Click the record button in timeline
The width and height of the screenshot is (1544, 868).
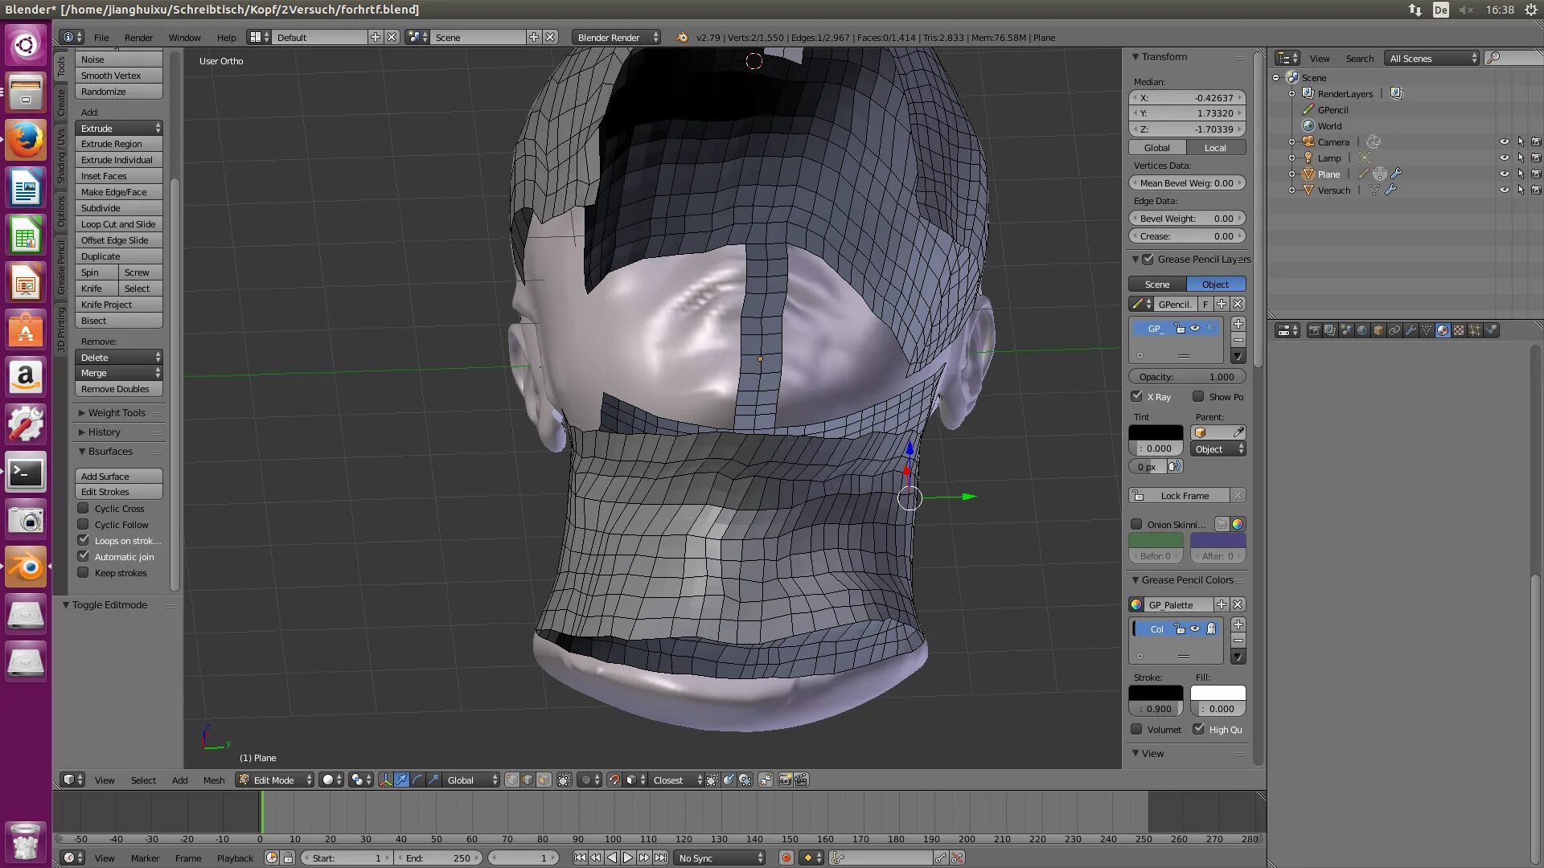(786, 858)
